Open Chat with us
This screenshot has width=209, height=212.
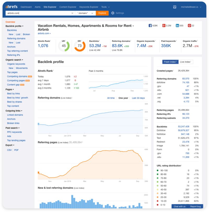point(179,206)
